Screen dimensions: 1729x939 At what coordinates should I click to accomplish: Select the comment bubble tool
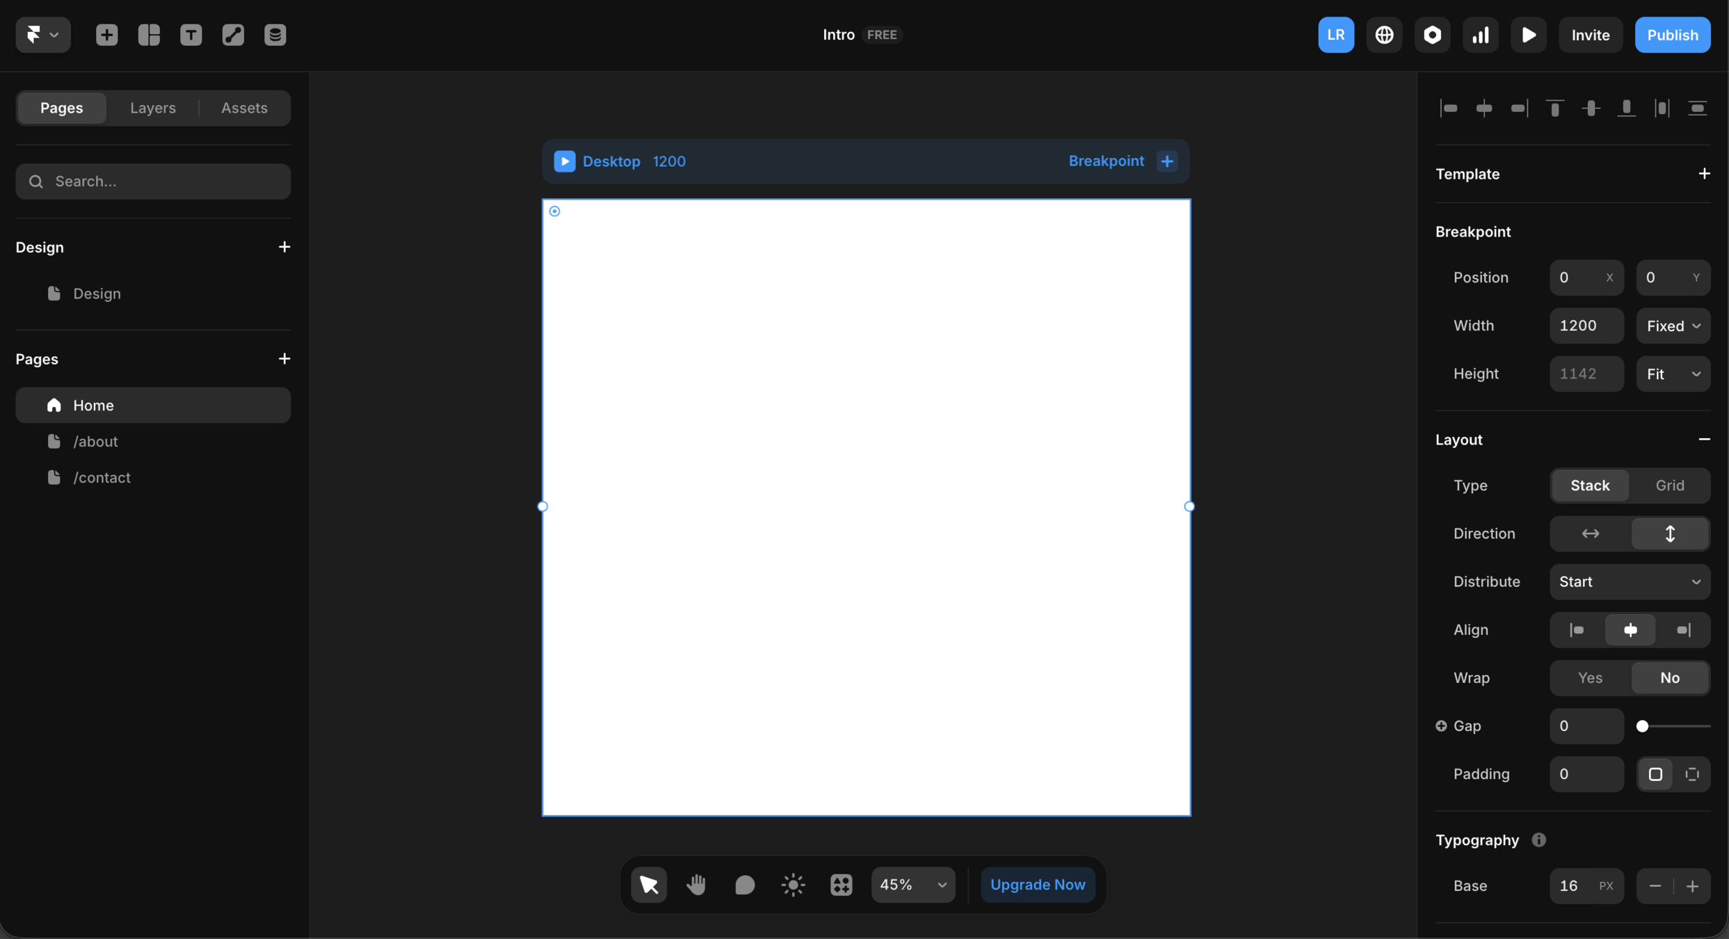point(744,885)
